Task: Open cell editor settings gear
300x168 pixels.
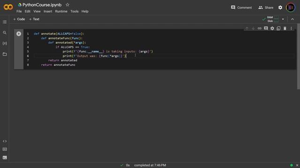Action: click(272, 28)
